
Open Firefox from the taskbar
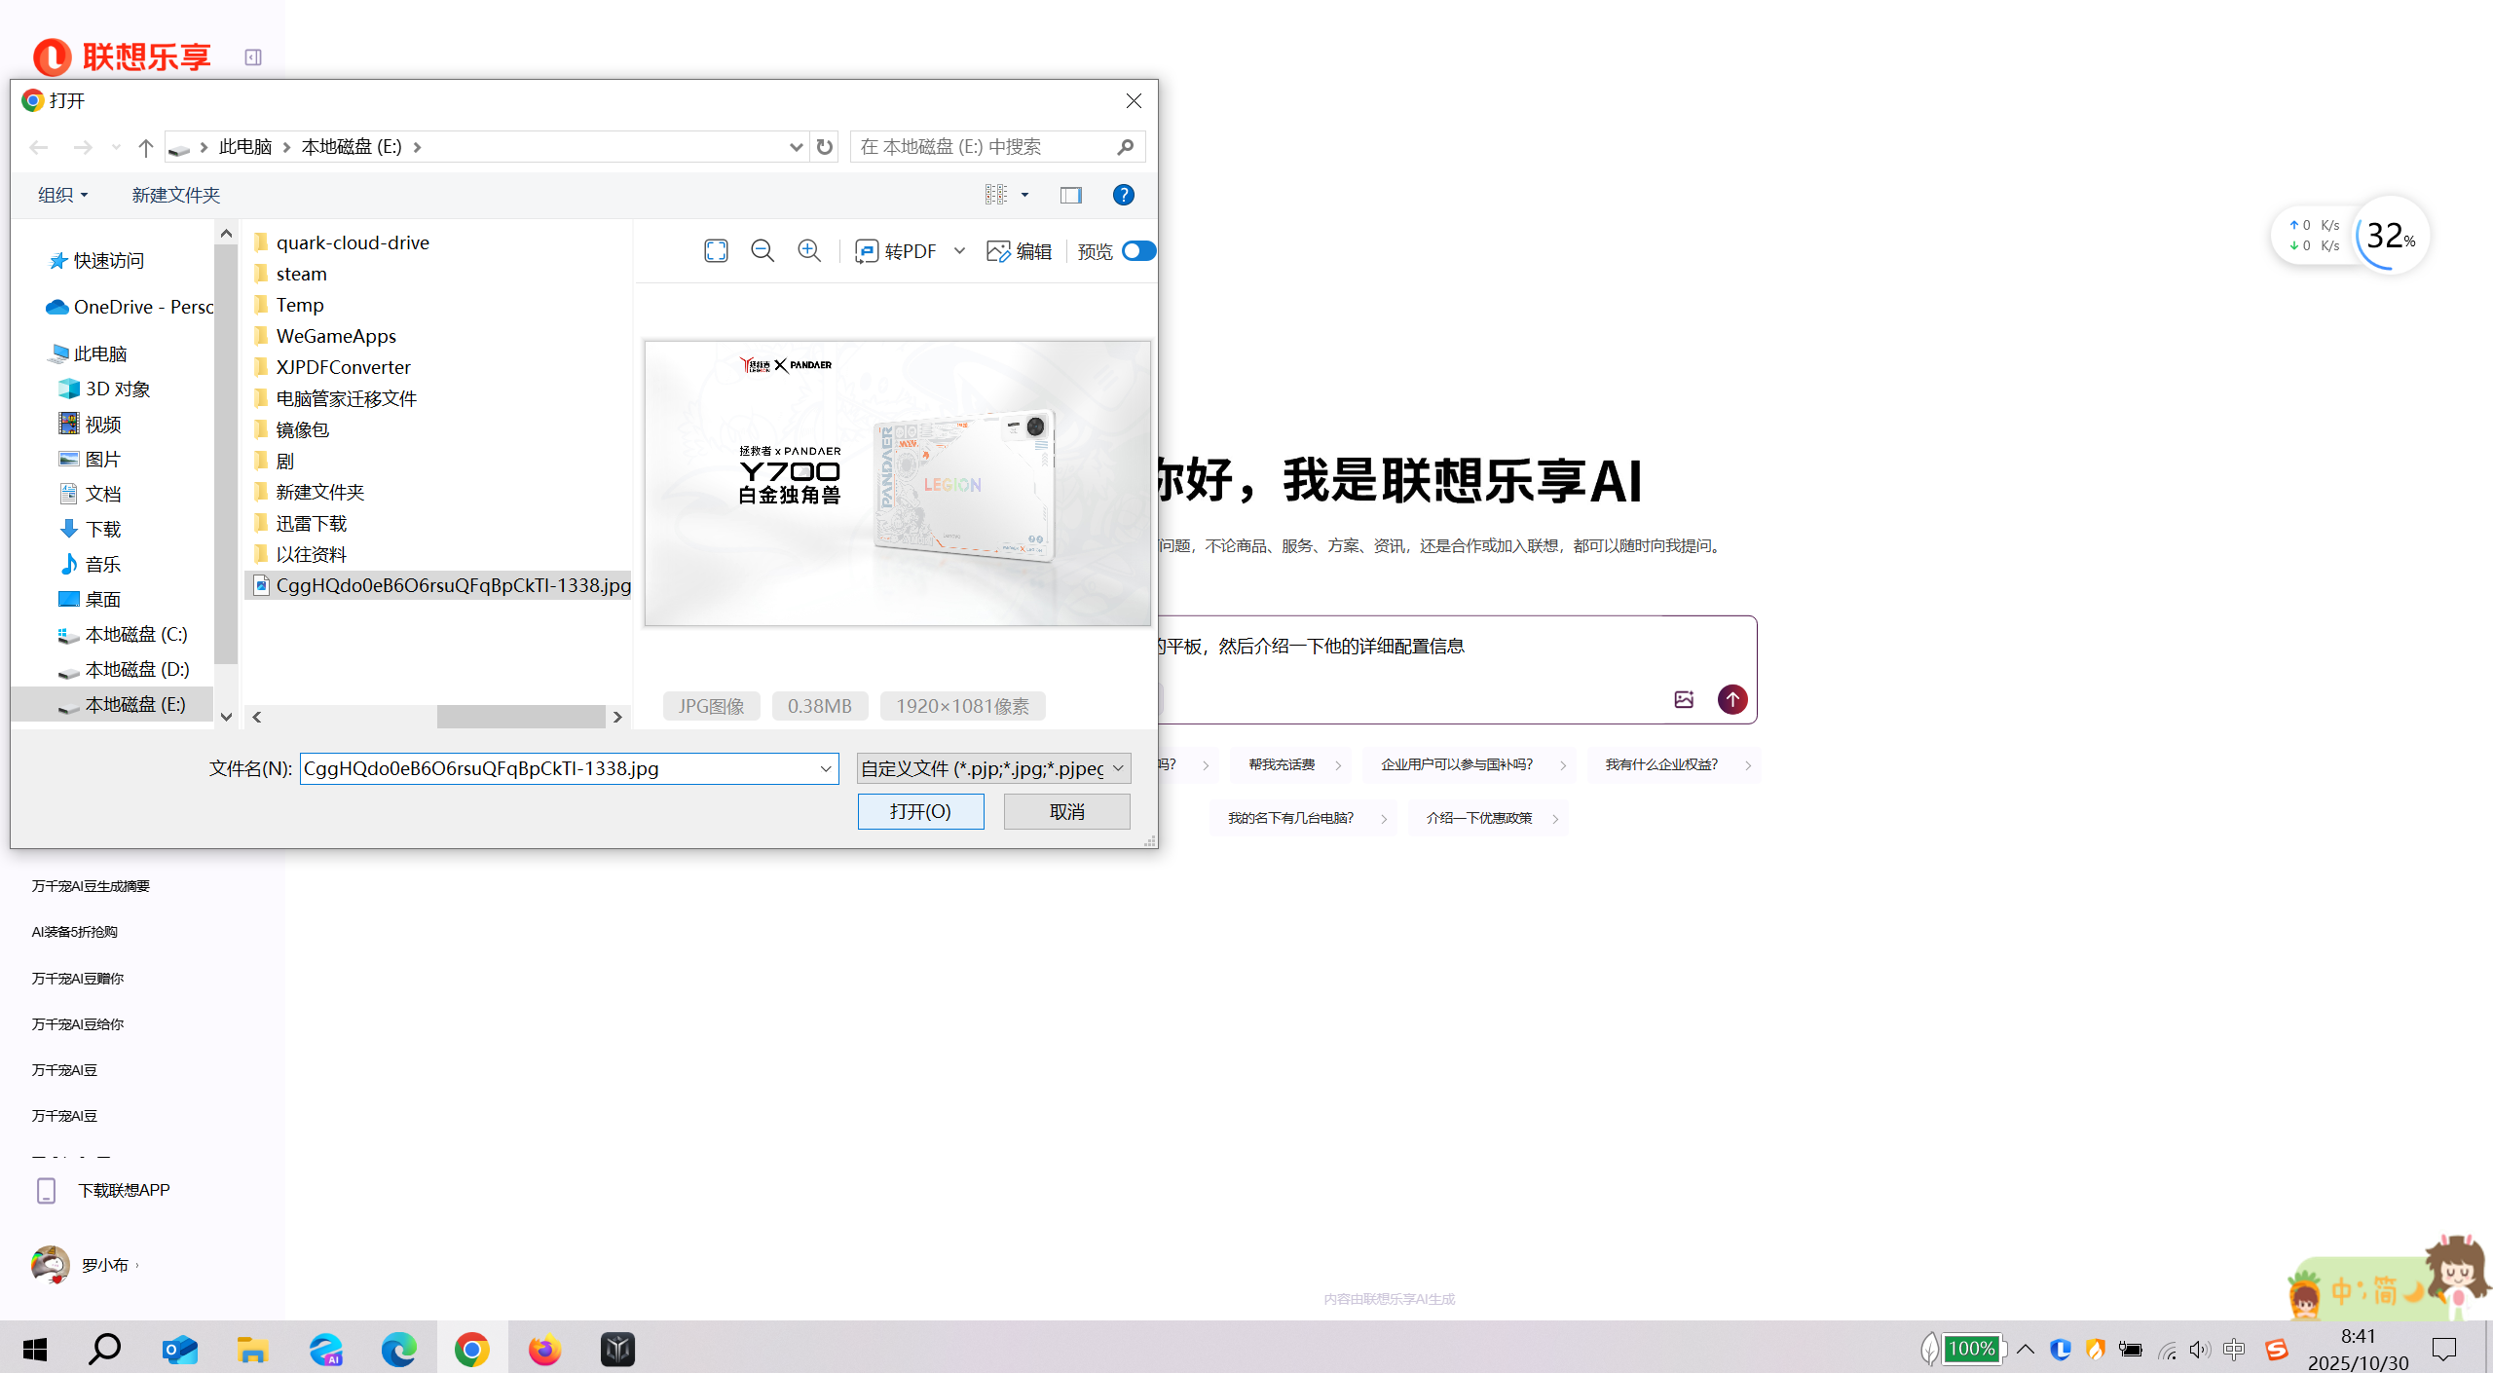[544, 1349]
